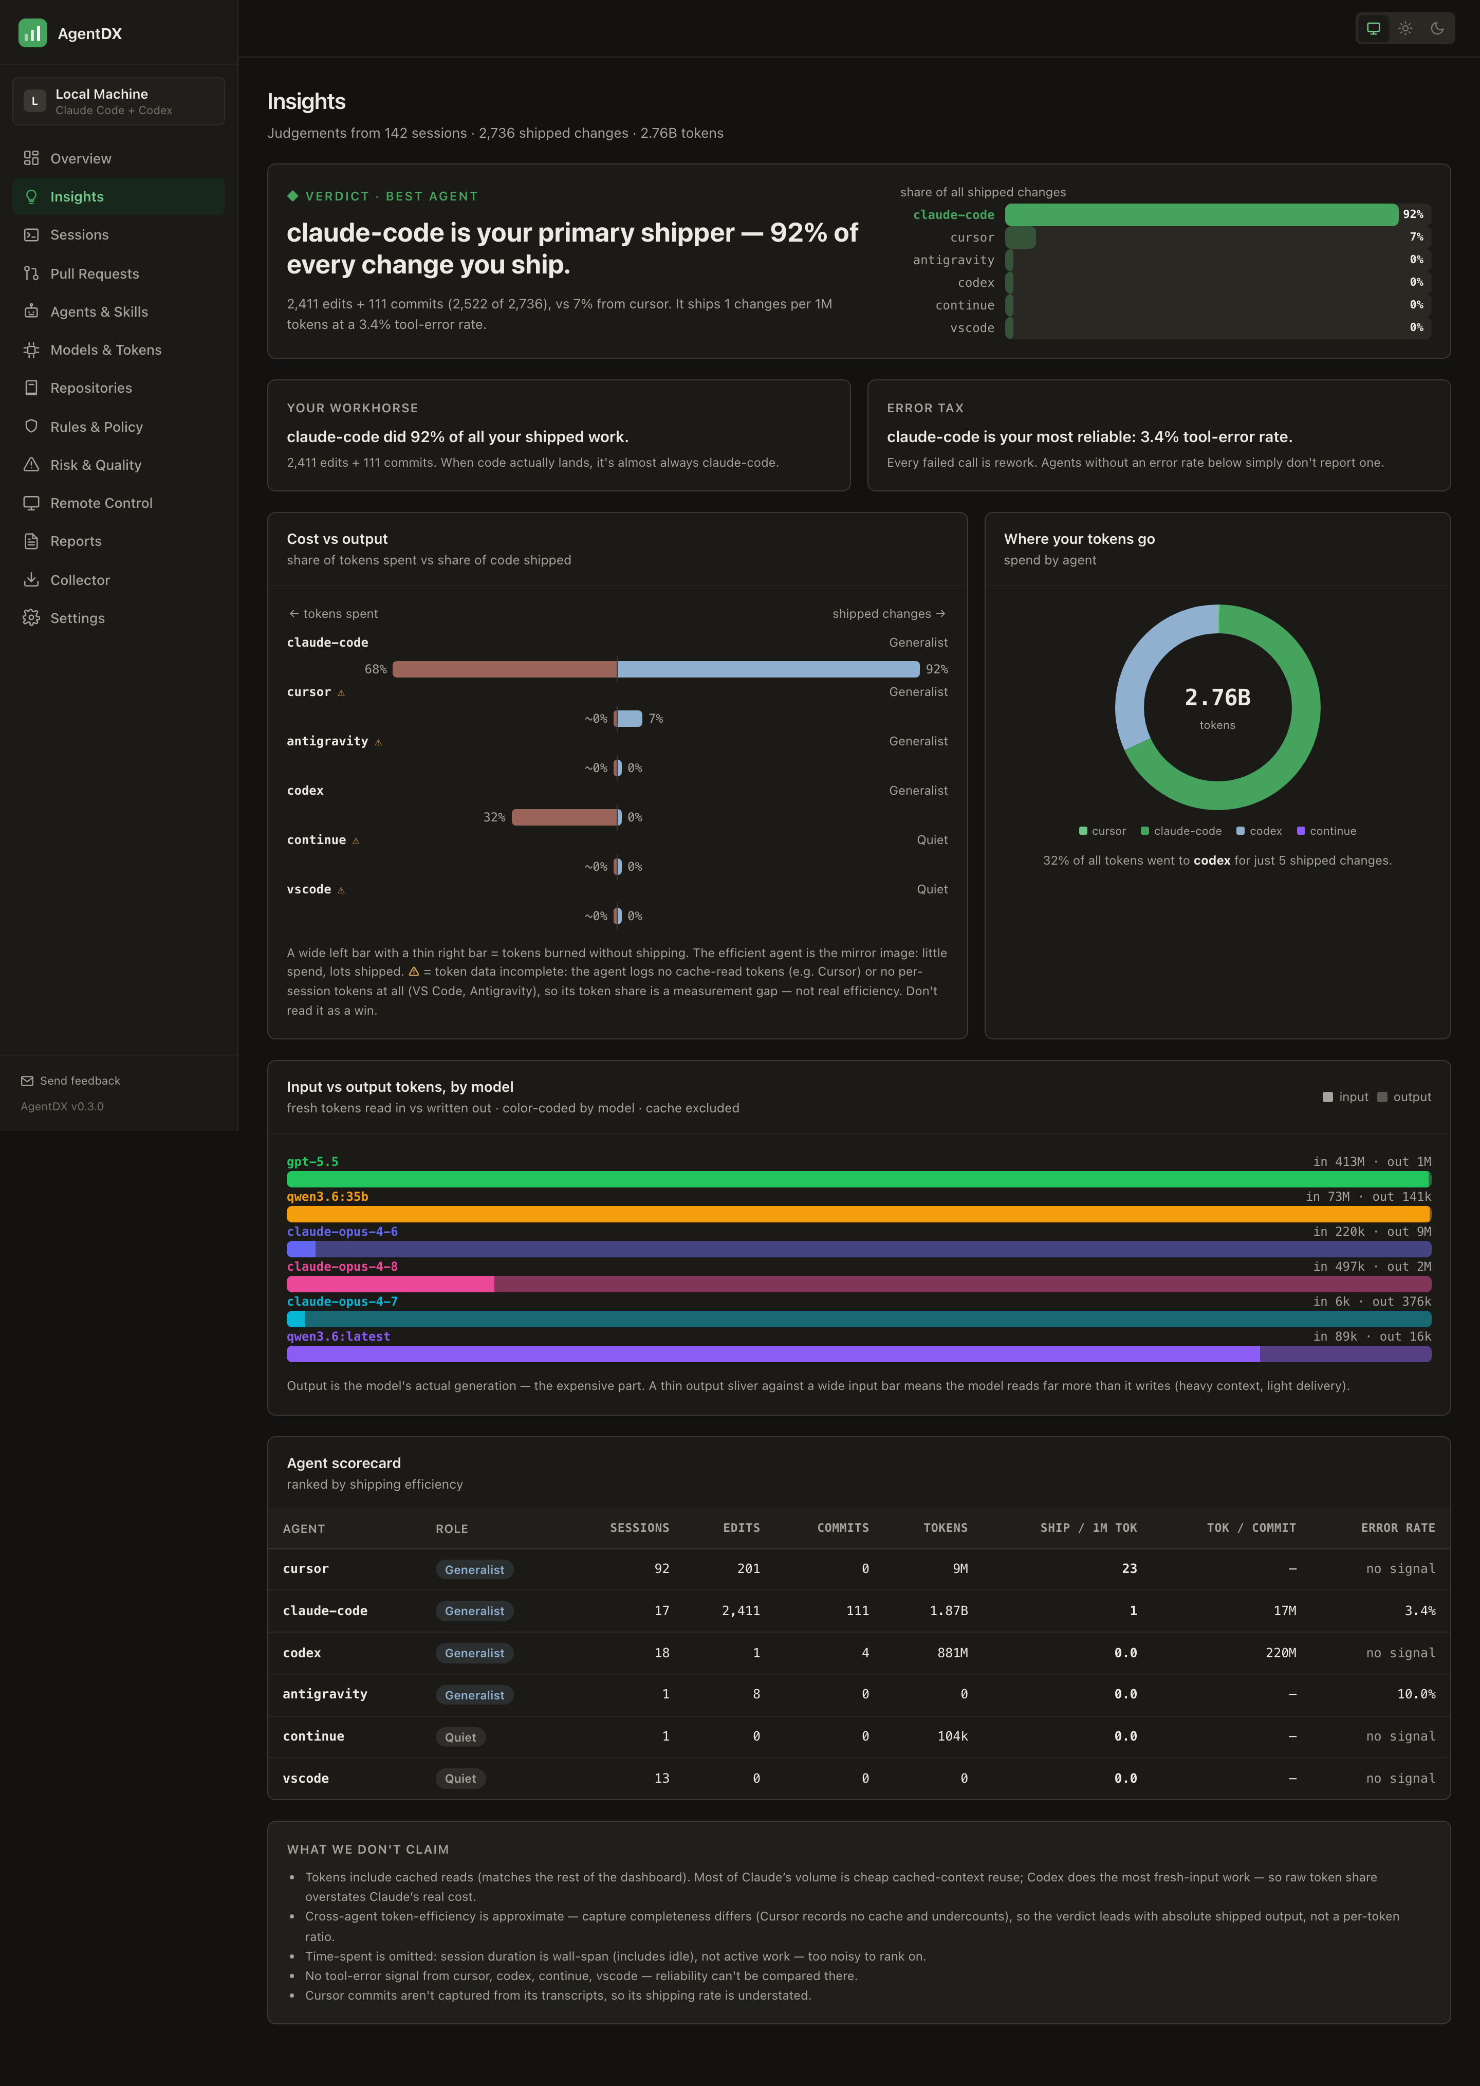
Task: Click the codex 32% tokens spent bar
Action: (x=564, y=817)
